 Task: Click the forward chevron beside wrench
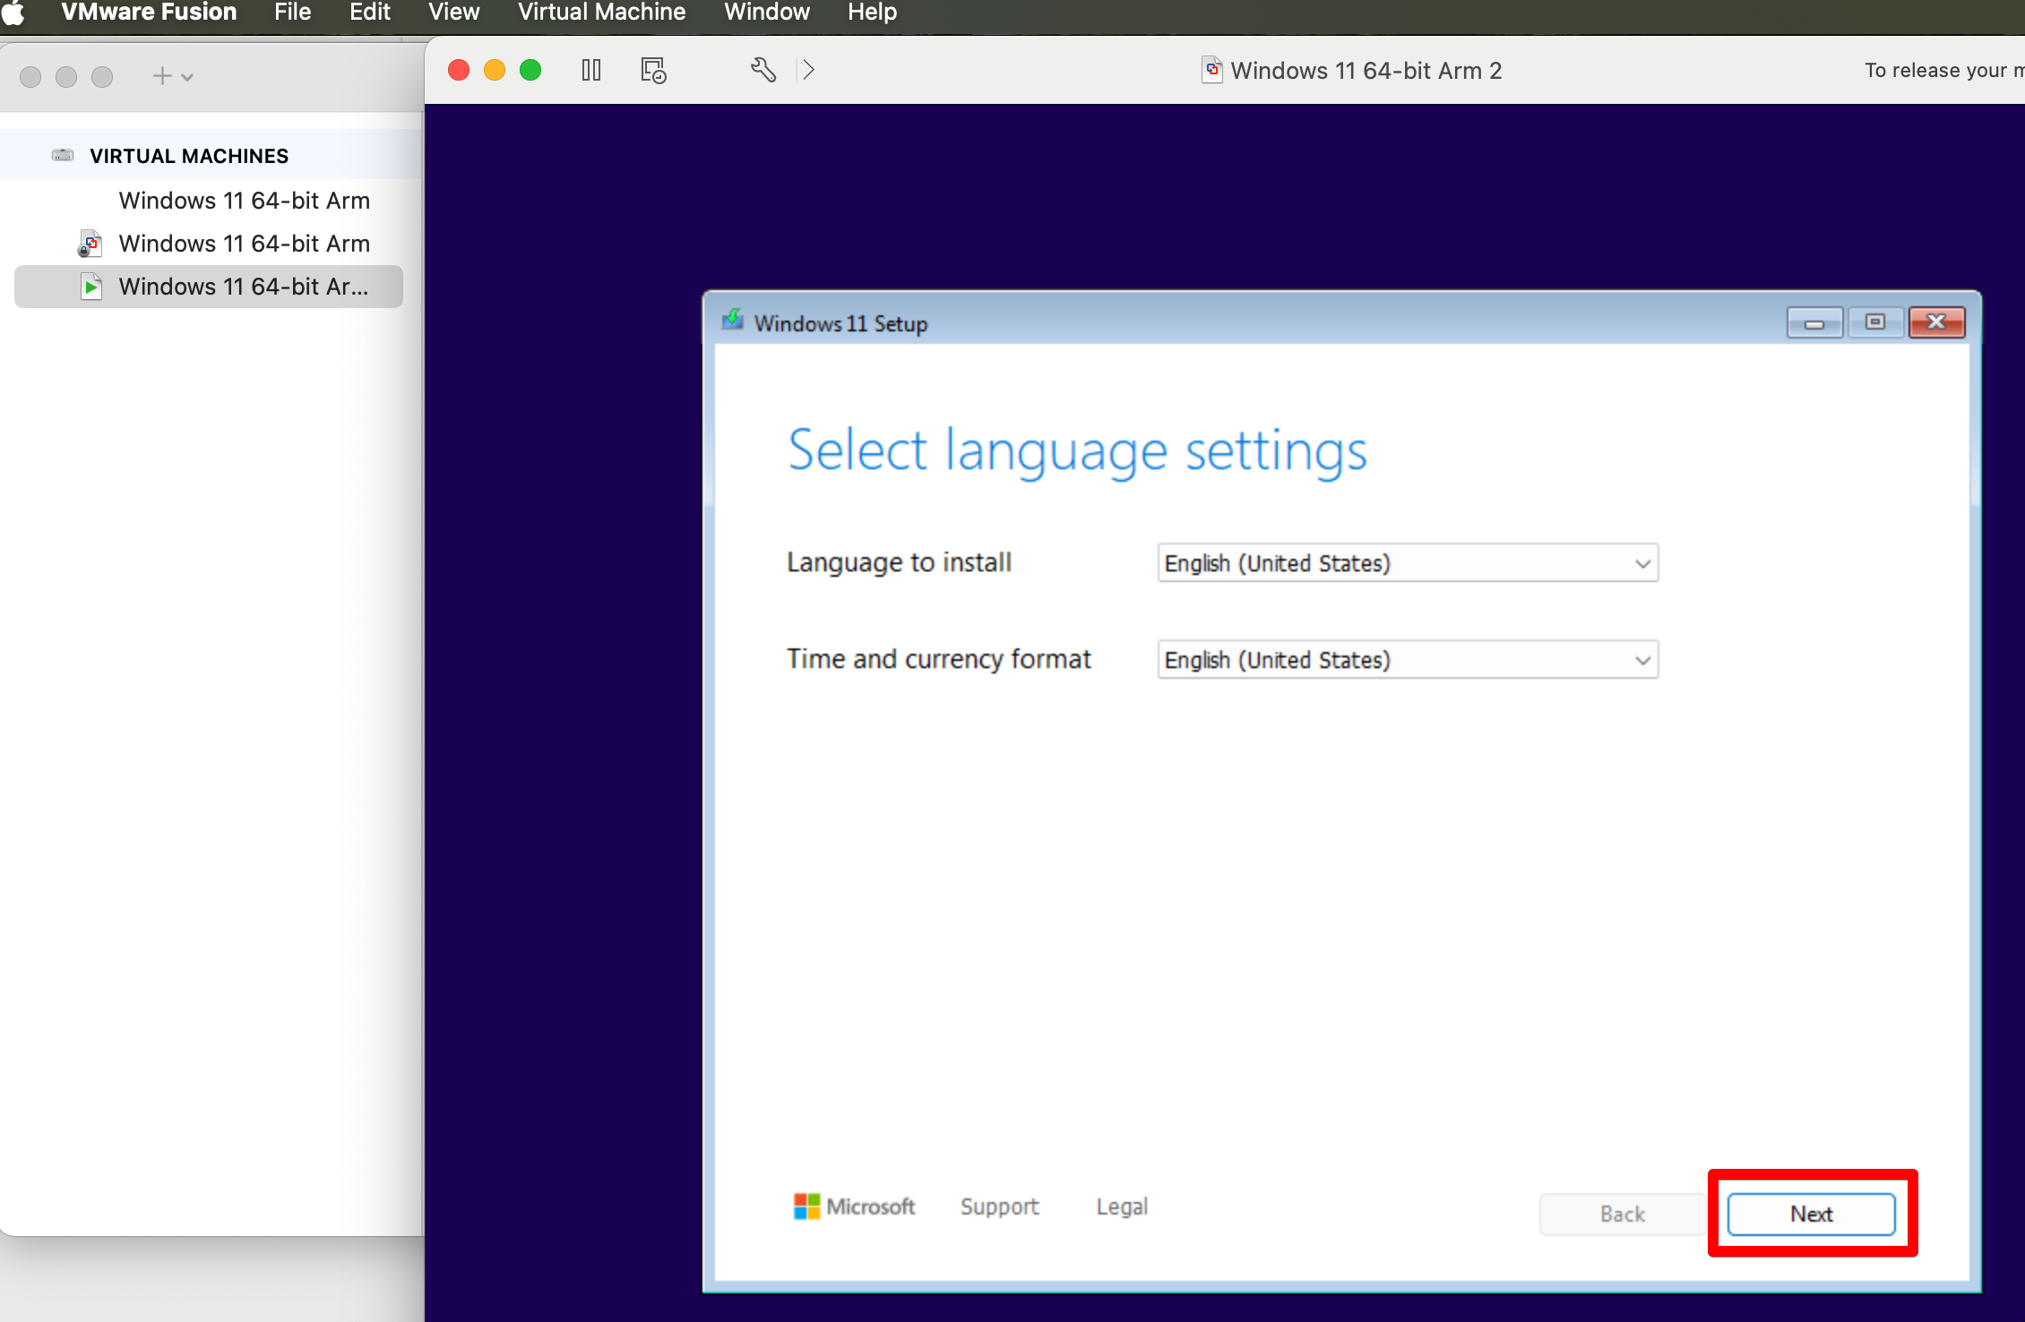tap(808, 70)
